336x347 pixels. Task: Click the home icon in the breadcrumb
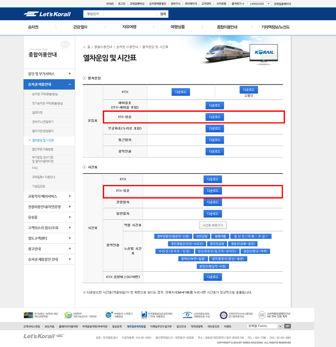[x=84, y=47]
